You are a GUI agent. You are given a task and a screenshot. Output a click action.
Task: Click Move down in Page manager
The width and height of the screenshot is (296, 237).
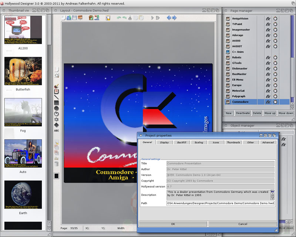click(286, 113)
